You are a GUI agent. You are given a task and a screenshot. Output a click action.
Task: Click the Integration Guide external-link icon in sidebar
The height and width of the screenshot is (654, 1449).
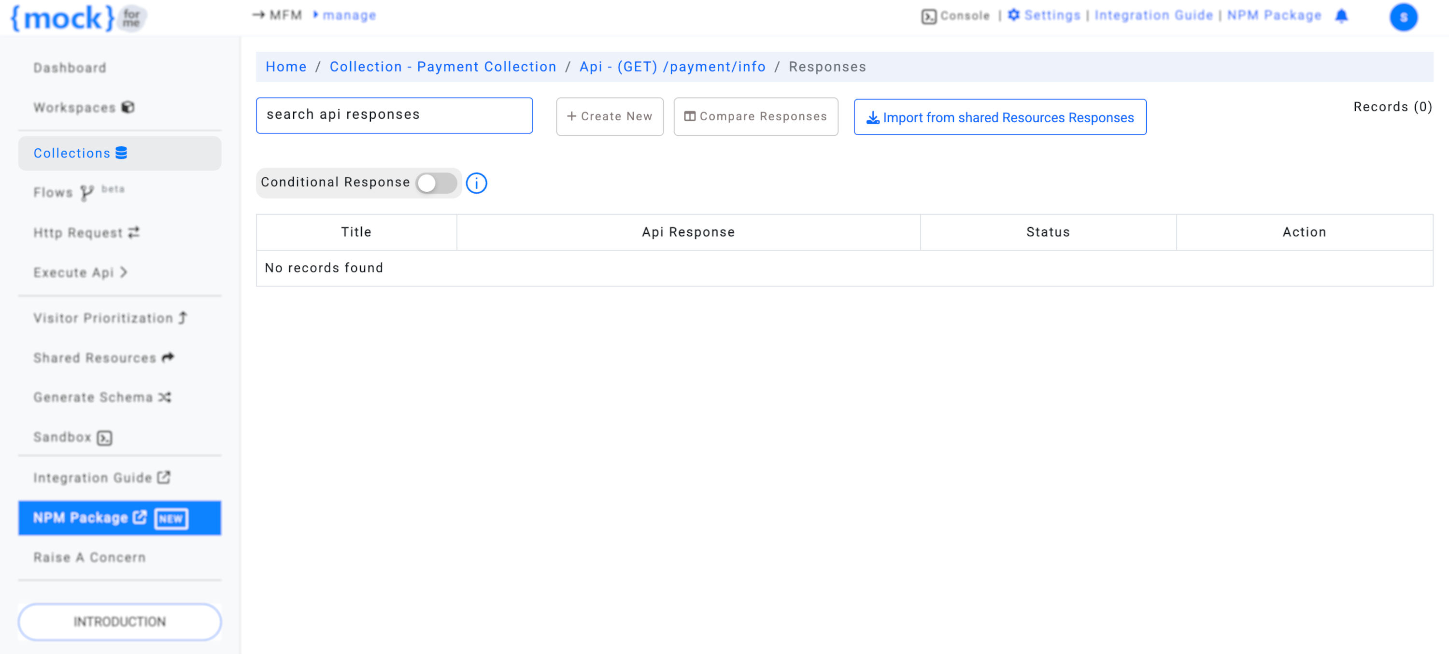click(164, 477)
